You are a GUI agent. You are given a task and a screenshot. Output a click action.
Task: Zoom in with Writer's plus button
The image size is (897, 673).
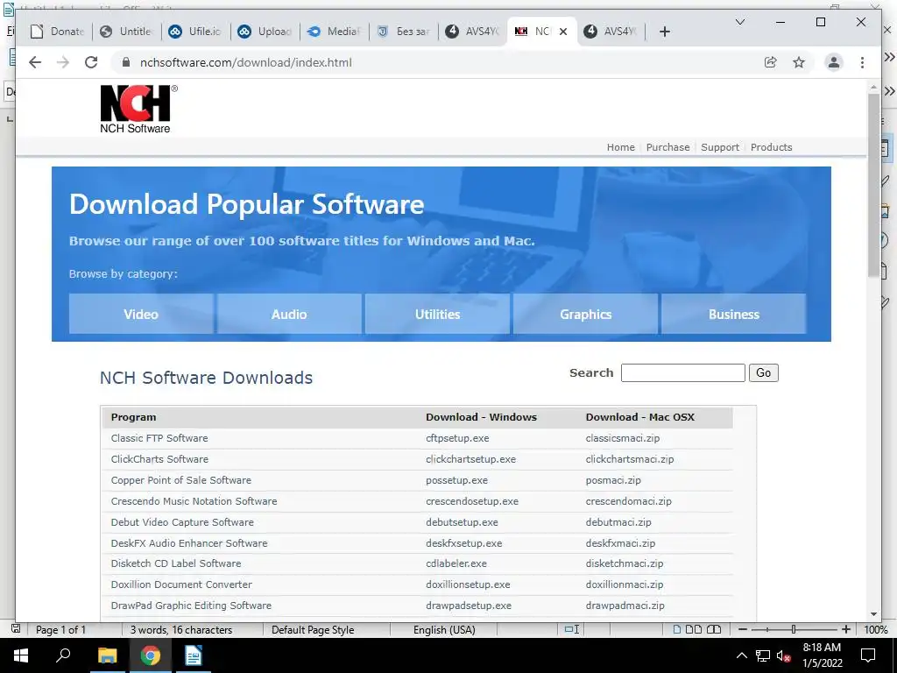pos(846,629)
